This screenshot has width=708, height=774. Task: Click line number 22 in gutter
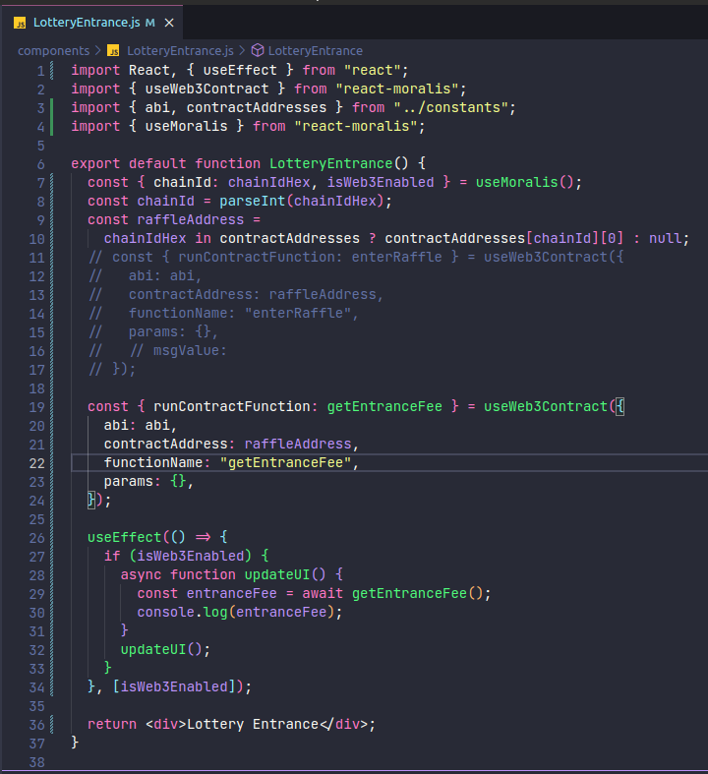click(36, 463)
